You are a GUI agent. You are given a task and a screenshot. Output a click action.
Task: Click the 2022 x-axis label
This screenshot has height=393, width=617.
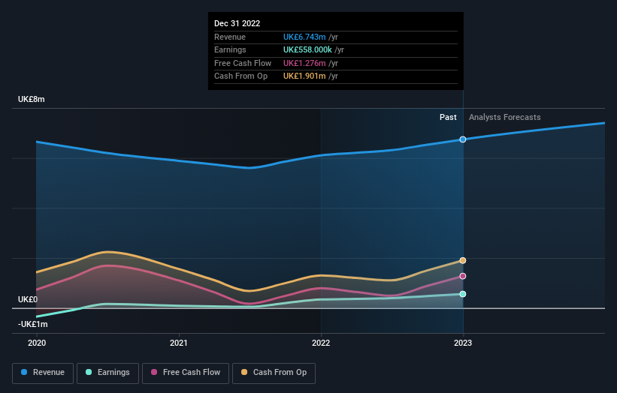tap(321, 343)
